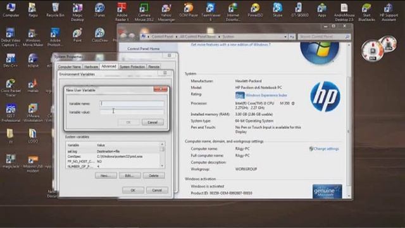This screenshot has width=405, height=228.
Task: Open the LOGO folder on desktop
Action: [x=33, y=136]
